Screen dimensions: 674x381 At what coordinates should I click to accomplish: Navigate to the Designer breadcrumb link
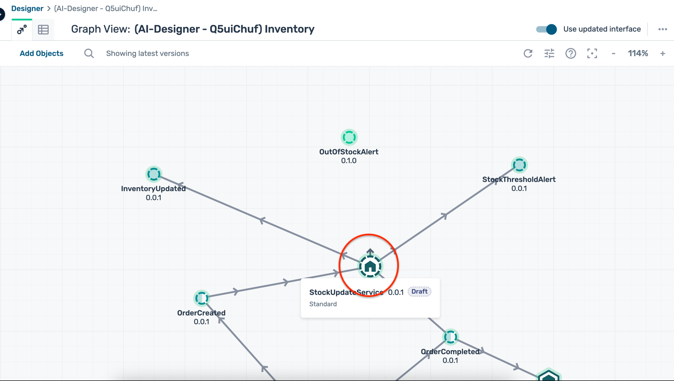27,9
